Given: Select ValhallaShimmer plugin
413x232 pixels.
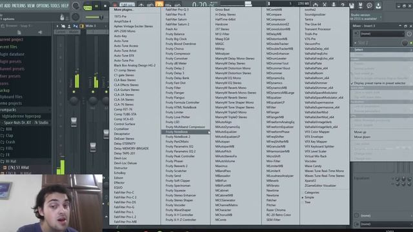Looking at the screenshot, I should (315, 83).
